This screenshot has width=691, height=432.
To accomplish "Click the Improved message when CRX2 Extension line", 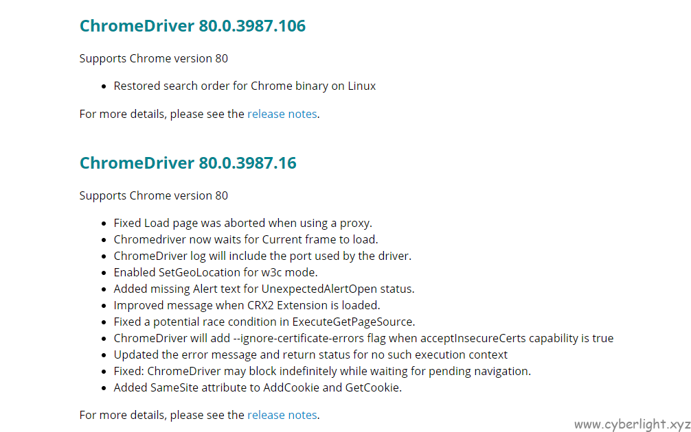I will click(x=247, y=305).
